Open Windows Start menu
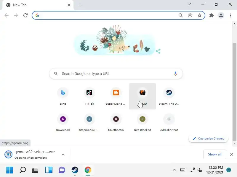Viewport: 237px width, 177px height. [x=10, y=170]
